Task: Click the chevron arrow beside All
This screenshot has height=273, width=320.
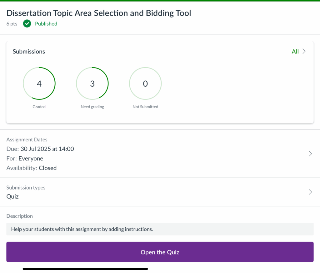Action: (x=304, y=52)
